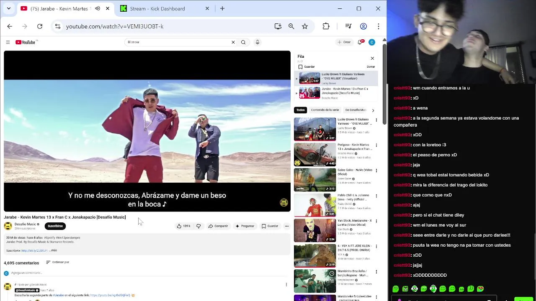Open YouTube account avatar menu
The width and height of the screenshot is (536, 301).
coord(372,42)
